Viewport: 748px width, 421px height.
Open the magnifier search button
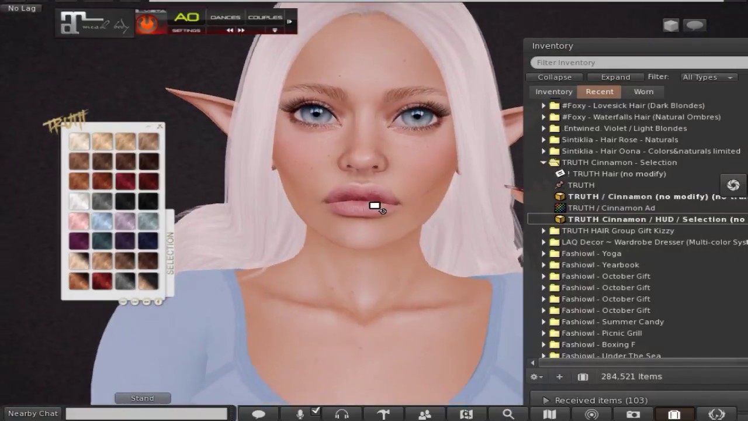(x=508, y=414)
